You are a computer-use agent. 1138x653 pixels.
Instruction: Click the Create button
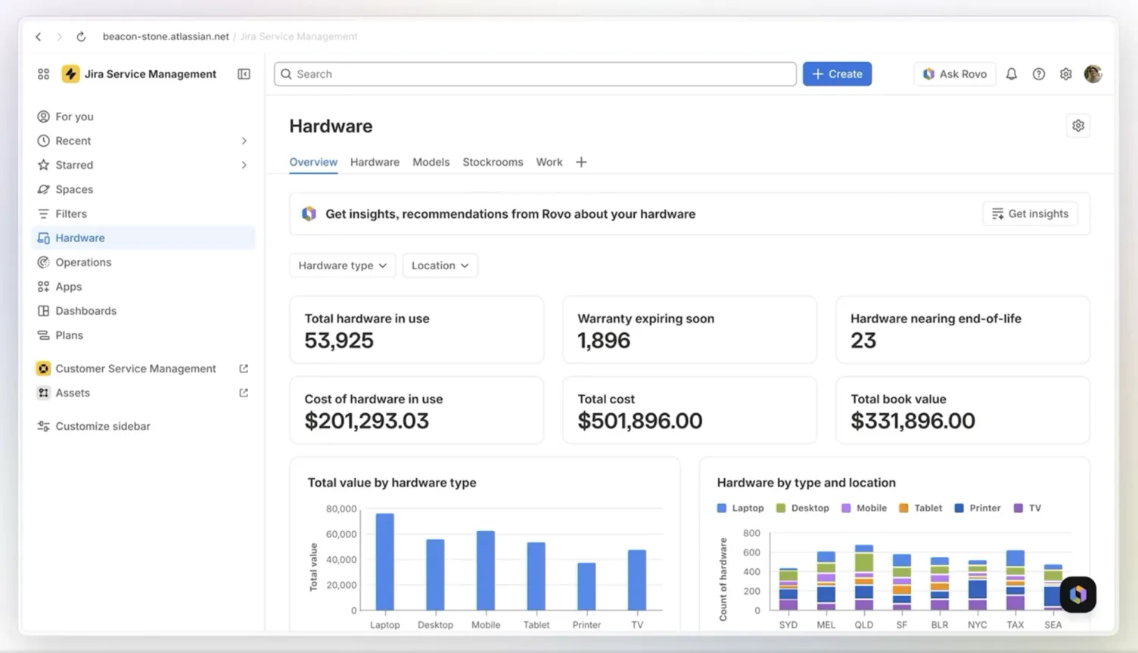[x=837, y=74]
